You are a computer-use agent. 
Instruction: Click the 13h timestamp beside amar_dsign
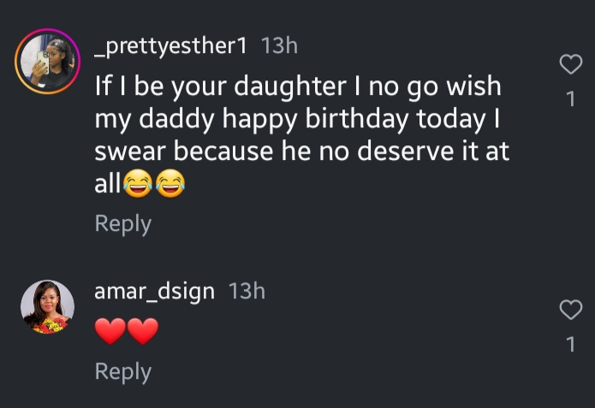click(247, 291)
